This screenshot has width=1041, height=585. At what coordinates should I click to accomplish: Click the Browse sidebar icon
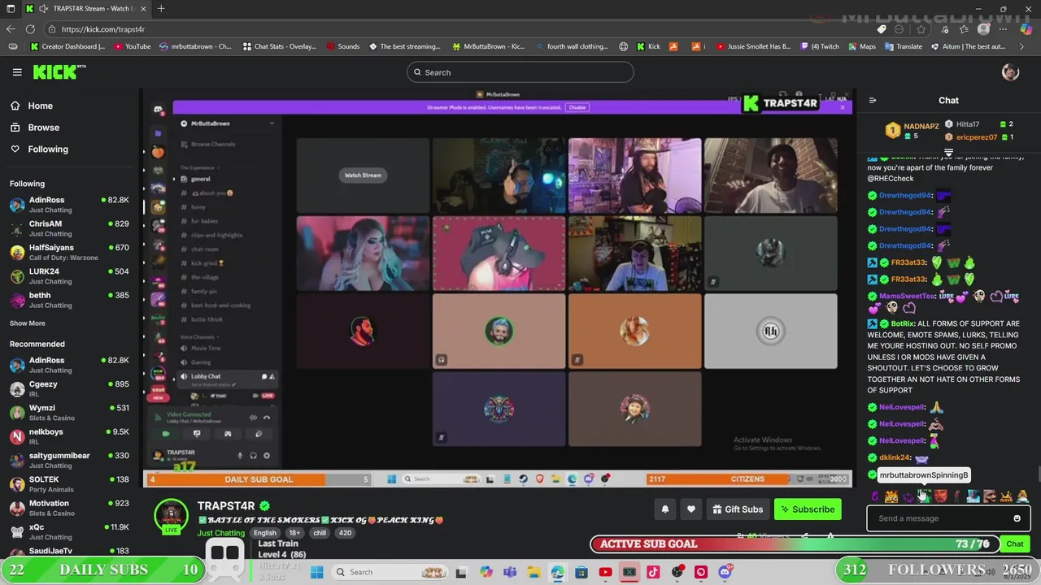point(15,128)
